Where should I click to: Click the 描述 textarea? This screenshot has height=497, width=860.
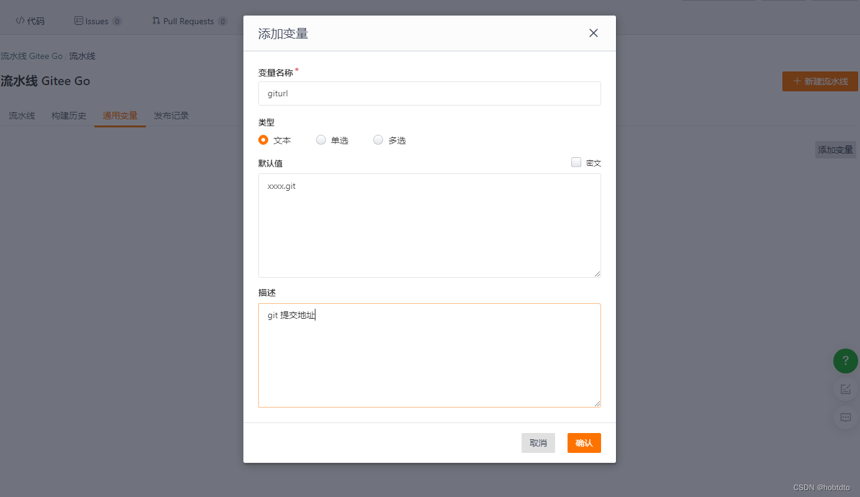430,355
